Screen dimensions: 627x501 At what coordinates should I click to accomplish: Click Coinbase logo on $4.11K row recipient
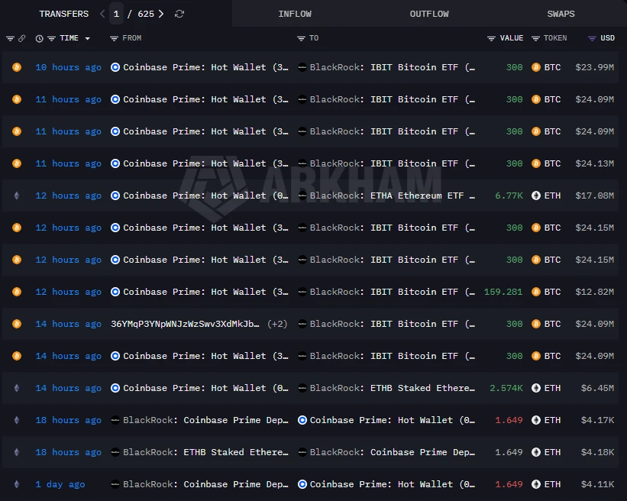[x=302, y=484]
